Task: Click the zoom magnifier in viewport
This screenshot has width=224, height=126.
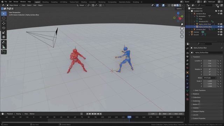Action: [x=182, y=24]
